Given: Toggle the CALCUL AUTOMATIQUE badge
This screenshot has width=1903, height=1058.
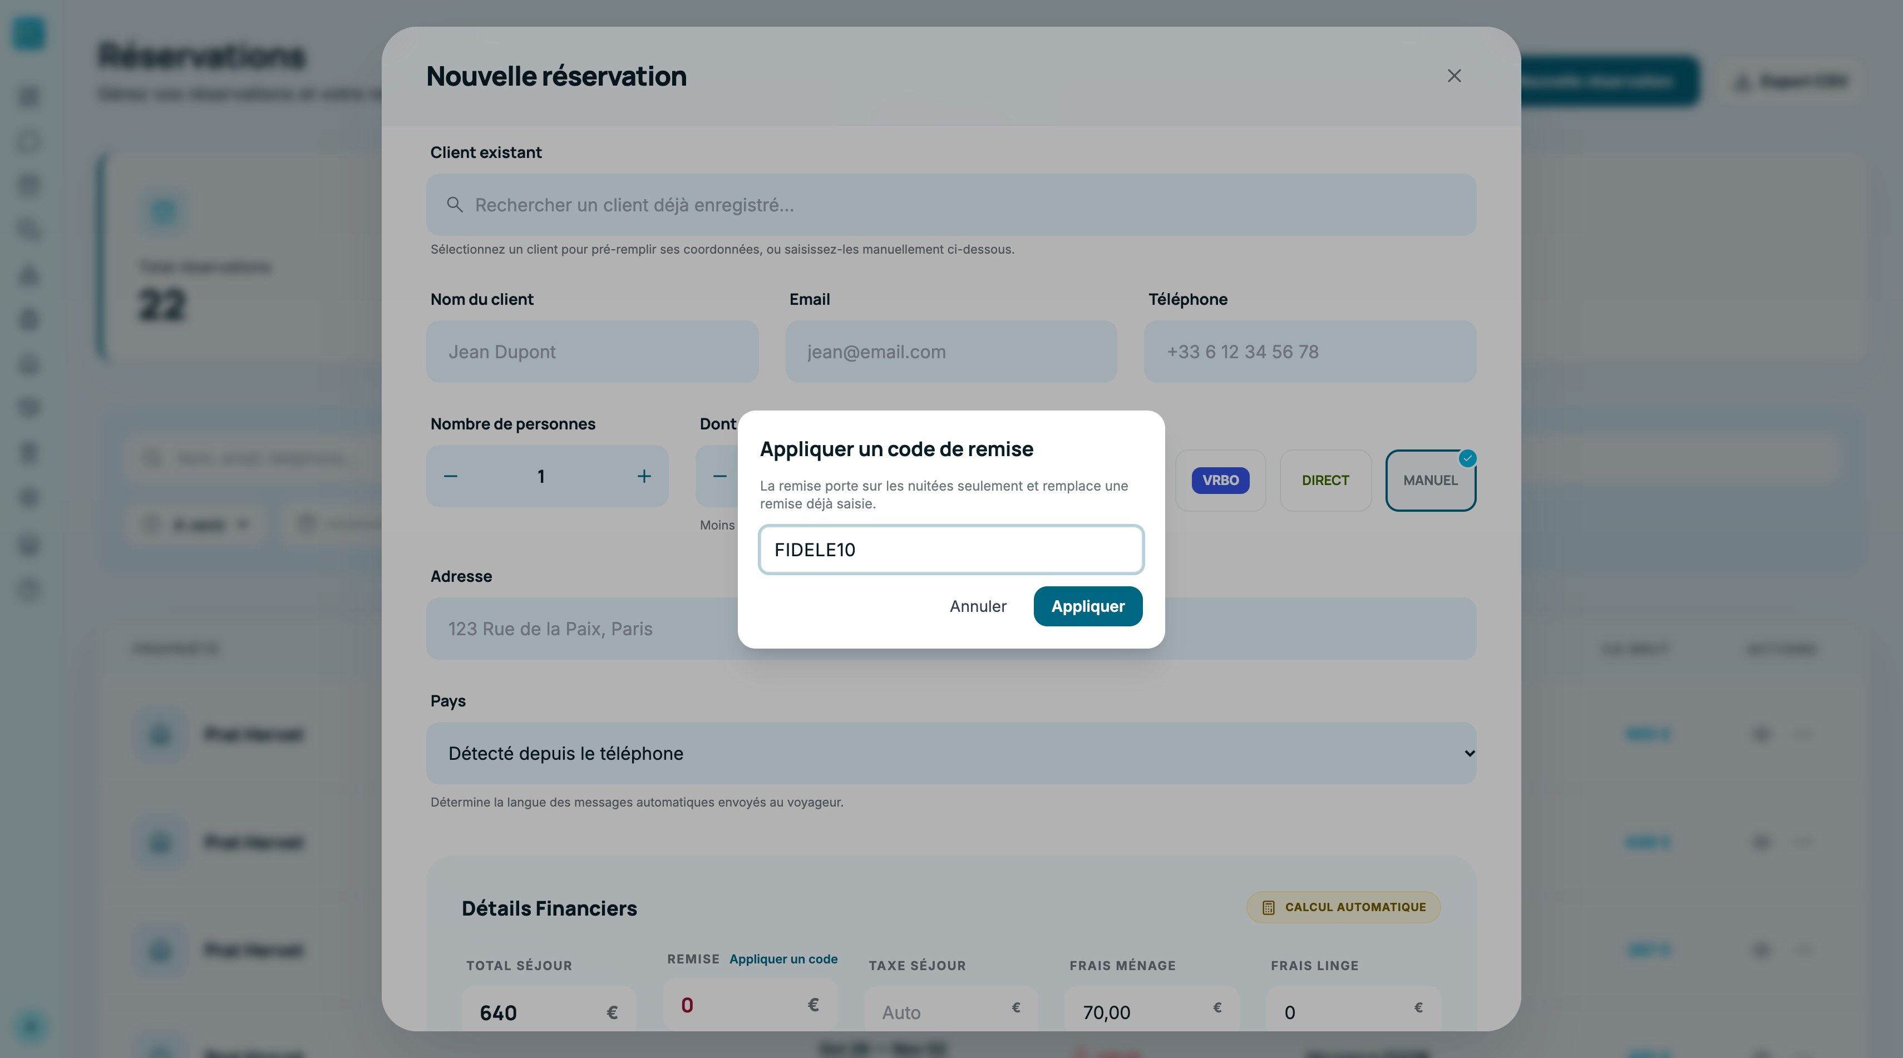Looking at the screenshot, I should 1343,907.
